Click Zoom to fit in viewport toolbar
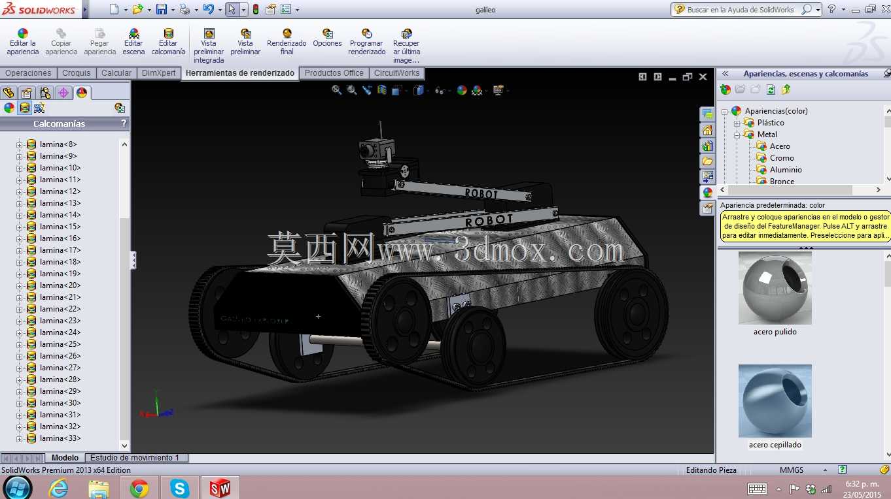This screenshot has width=891, height=499. coord(336,90)
